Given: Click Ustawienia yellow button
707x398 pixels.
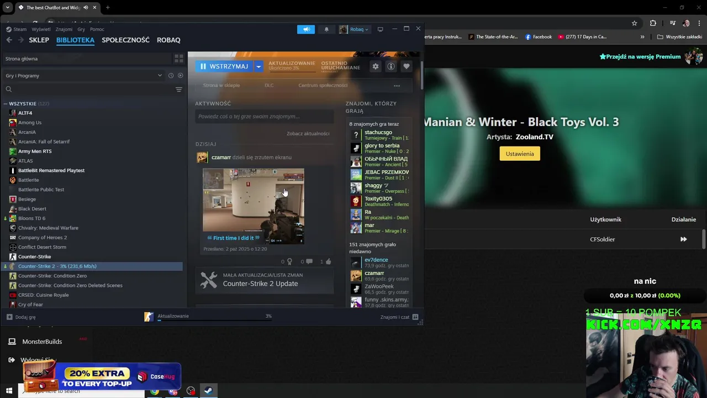Looking at the screenshot, I should click(520, 154).
